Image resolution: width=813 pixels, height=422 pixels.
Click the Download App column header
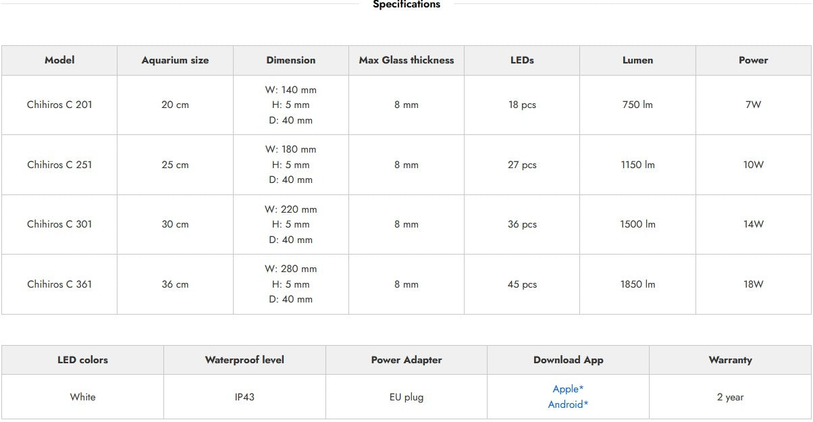(x=568, y=360)
